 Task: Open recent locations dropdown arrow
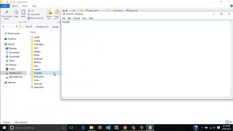(x=12, y=27)
